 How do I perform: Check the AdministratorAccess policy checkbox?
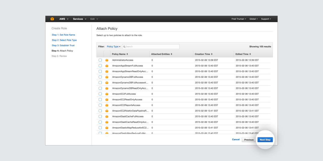[x=100, y=60]
